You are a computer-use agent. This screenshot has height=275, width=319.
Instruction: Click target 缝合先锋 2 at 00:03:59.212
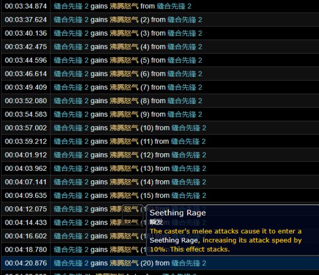pyautogui.click(x=189, y=141)
